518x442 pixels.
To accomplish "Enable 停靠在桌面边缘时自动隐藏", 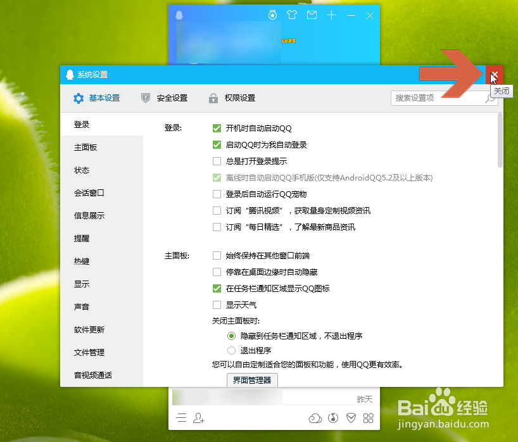I will pyautogui.click(x=217, y=272).
